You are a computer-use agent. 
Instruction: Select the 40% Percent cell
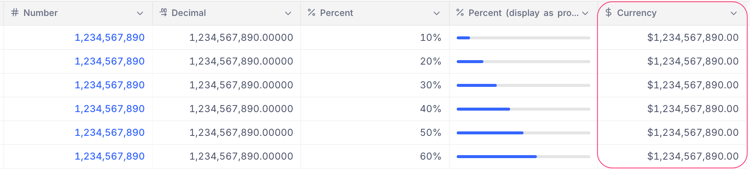pyautogui.click(x=430, y=109)
